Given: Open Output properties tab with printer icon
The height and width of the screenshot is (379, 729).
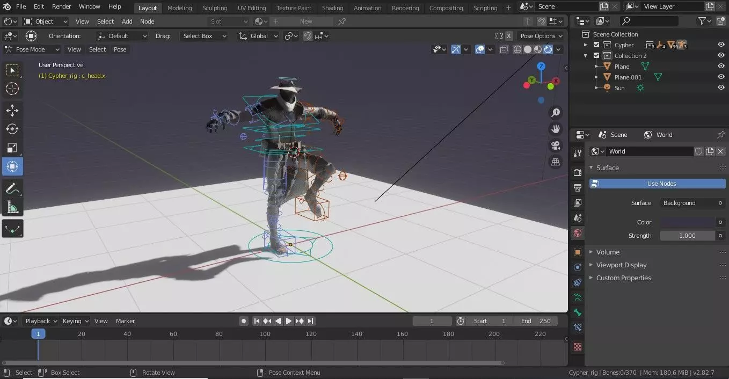Looking at the screenshot, I should (x=578, y=188).
